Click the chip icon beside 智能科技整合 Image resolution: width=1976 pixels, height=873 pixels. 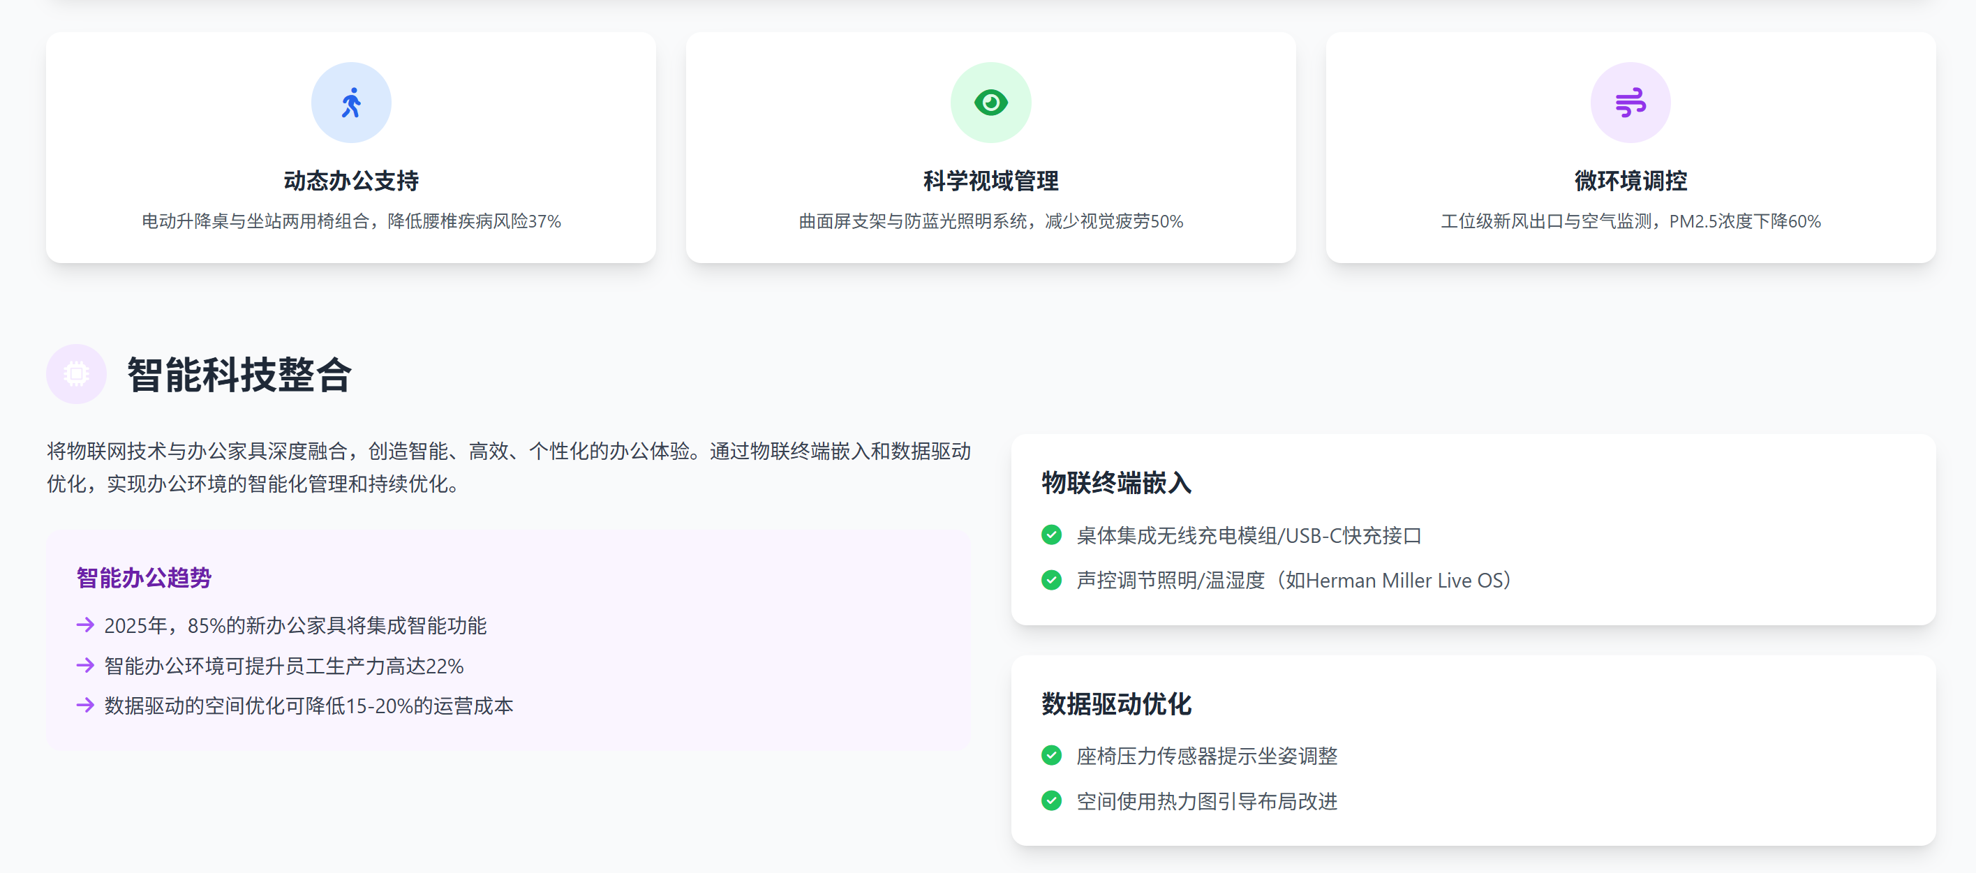76,373
